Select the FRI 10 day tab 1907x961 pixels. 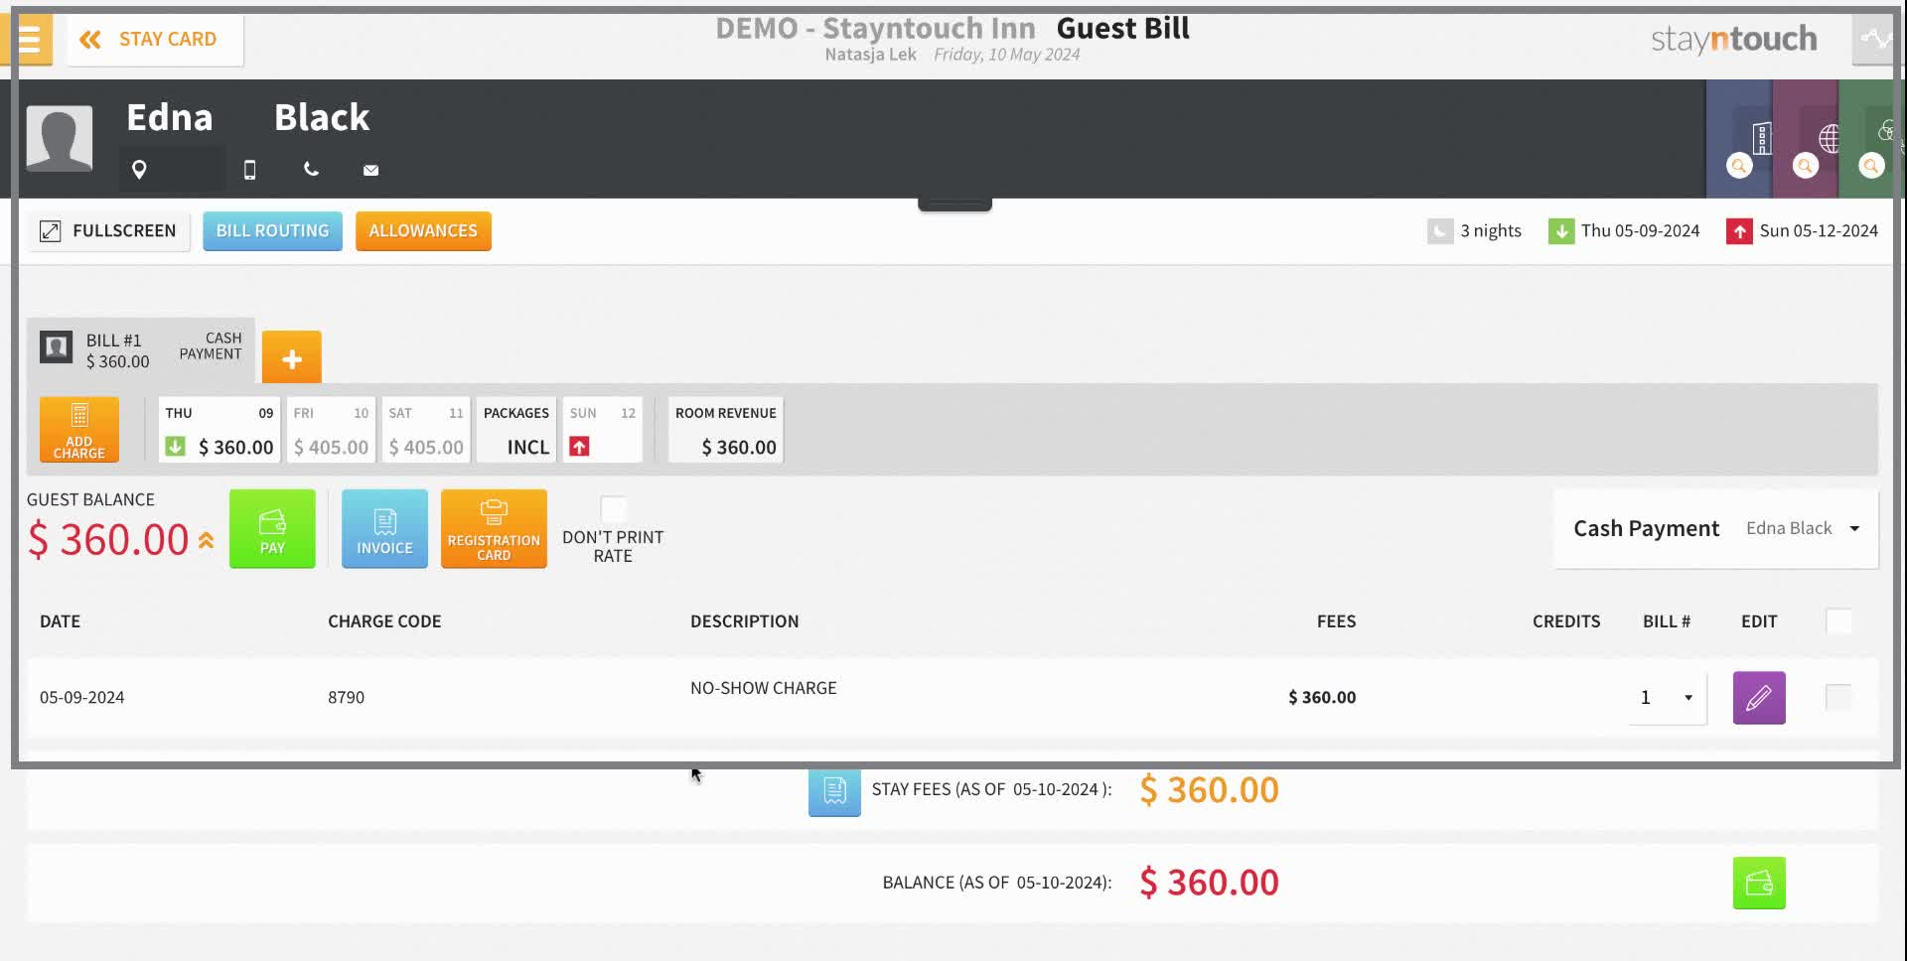pos(331,430)
